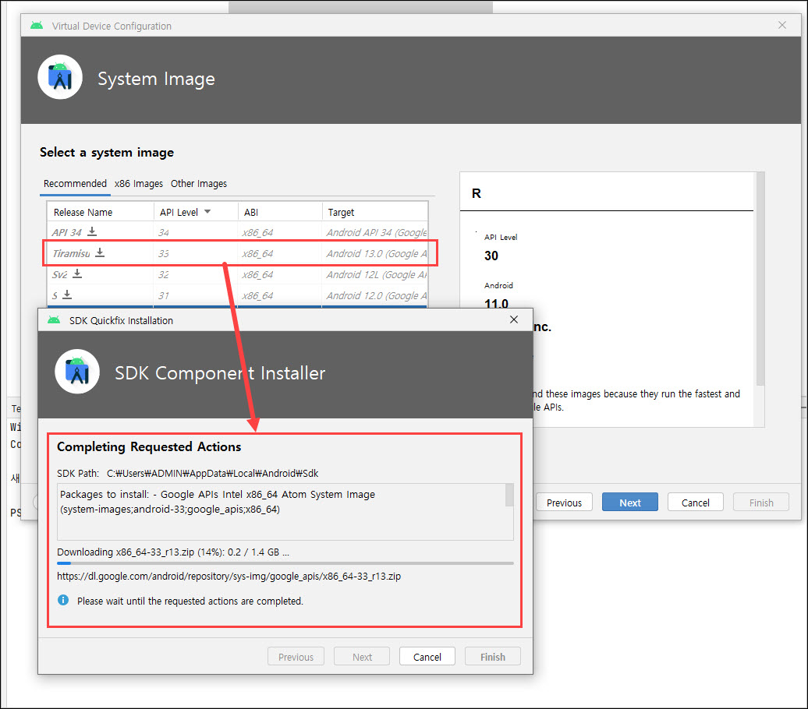Image resolution: width=808 pixels, height=709 pixels.
Task: Click Android Studio logo in SDK Component Installer
Action: click(77, 372)
